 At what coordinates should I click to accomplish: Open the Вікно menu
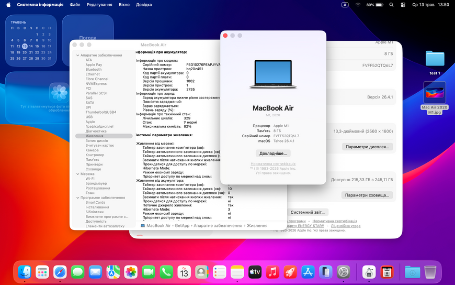(x=124, y=5)
